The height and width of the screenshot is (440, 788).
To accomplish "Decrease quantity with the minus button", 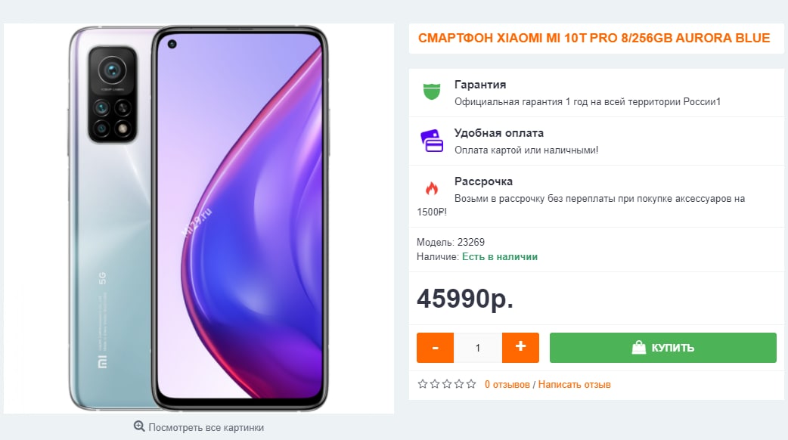I will pyautogui.click(x=435, y=348).
